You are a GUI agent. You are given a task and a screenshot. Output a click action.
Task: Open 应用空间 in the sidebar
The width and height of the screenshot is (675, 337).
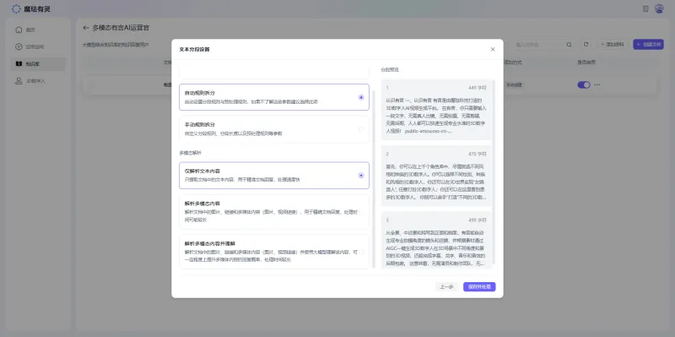coord(39,46)
